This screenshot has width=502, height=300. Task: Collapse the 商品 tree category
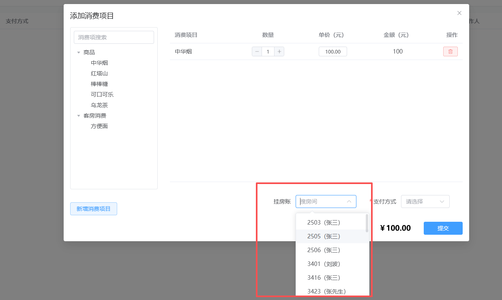[x=79, y=52]
